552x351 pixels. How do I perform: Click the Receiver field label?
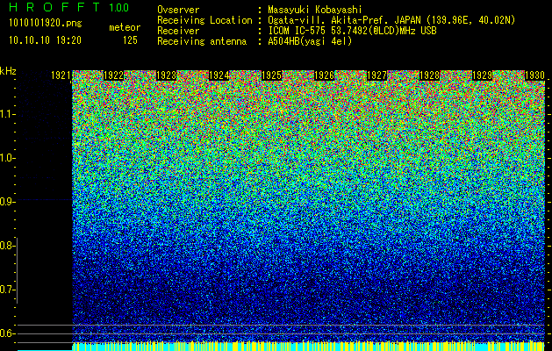[178, 31]
